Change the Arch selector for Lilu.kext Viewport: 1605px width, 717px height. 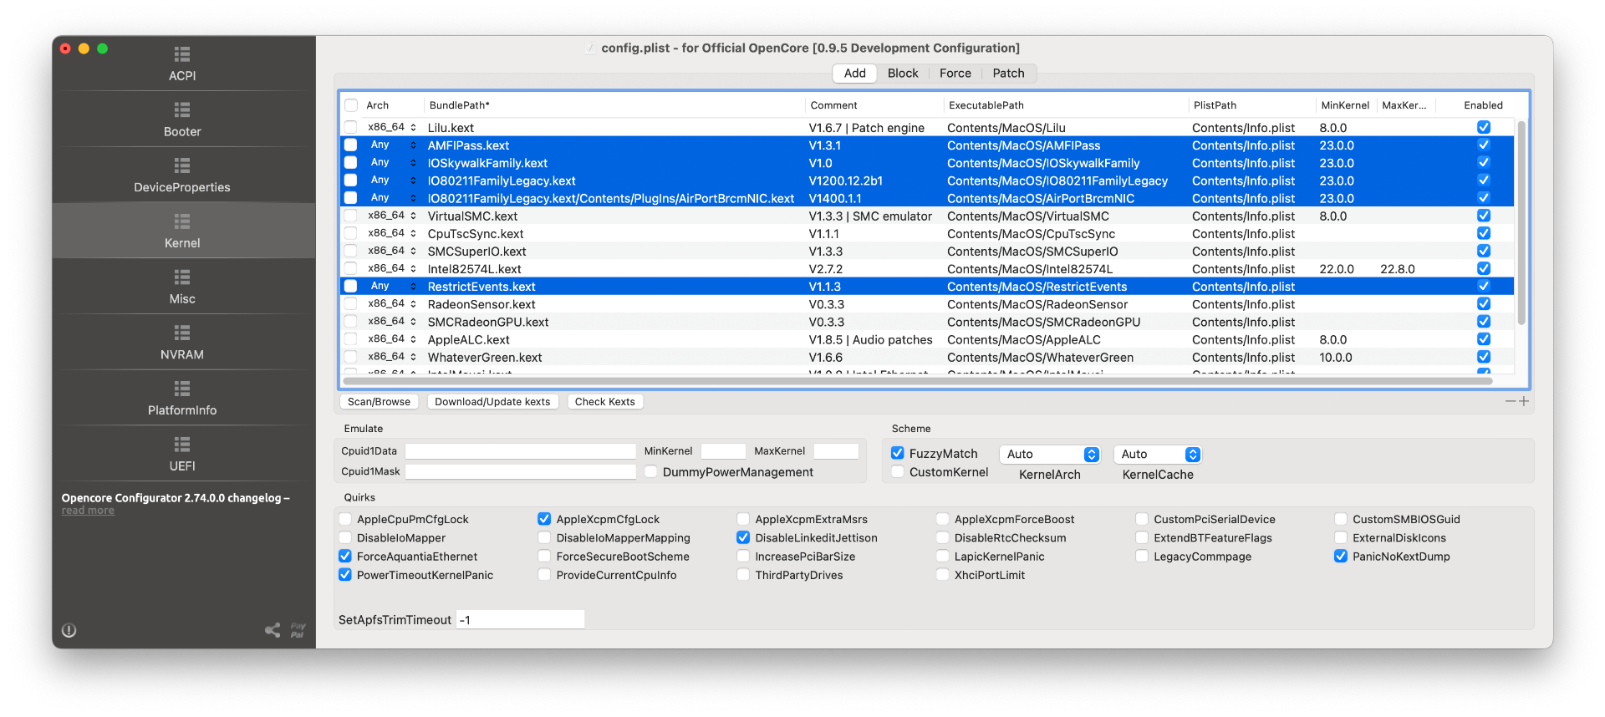[391, 127]
